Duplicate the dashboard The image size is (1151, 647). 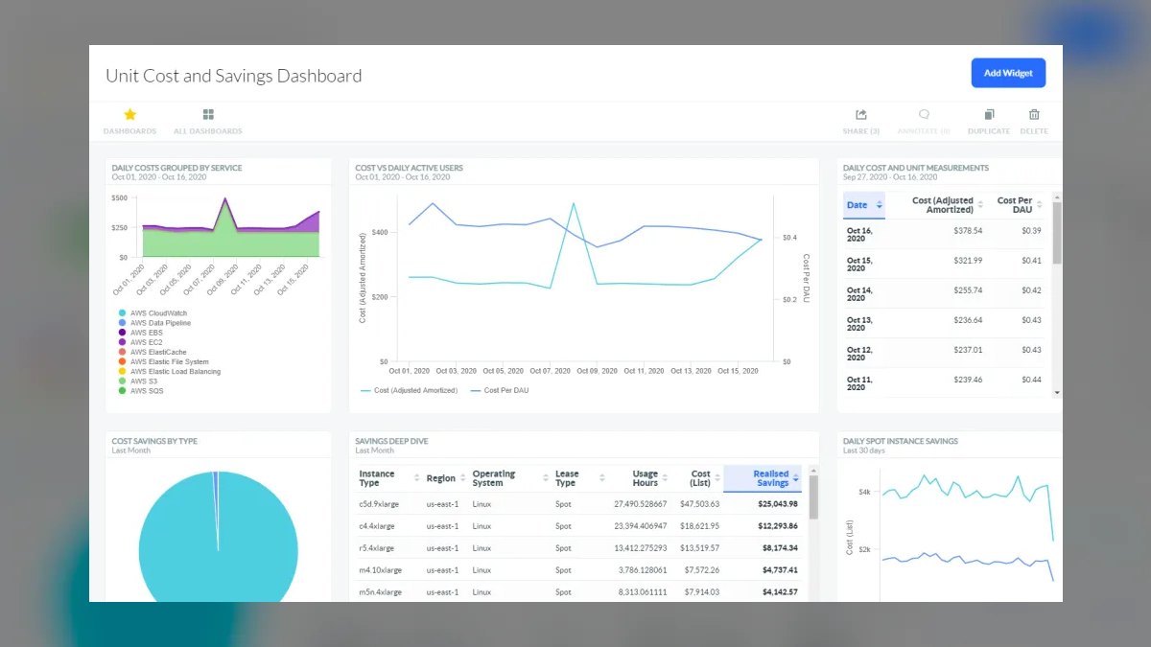[989, 121]
